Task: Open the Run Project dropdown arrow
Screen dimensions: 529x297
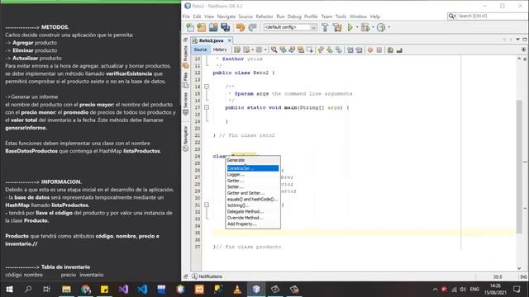Action: click(x=357, y=27)
